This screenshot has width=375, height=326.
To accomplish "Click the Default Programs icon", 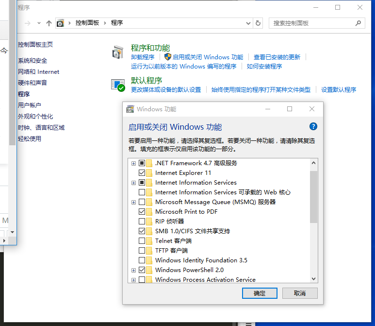I will [118, 86].
